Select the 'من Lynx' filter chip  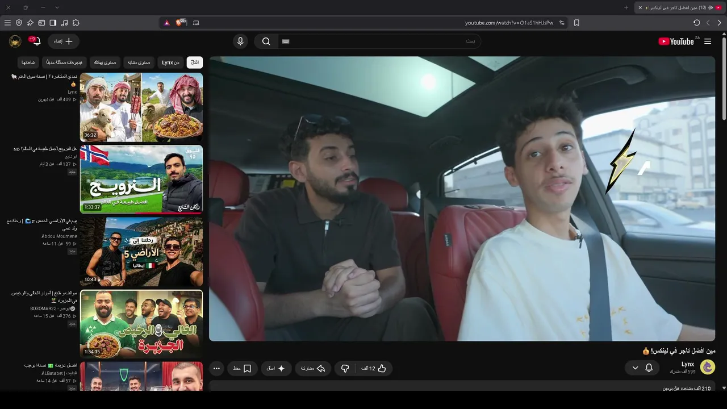click(x=171, y=62)
